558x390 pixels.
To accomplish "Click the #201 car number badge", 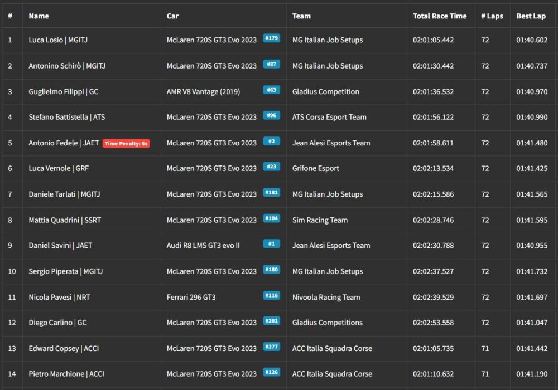I will (x=272, y=321).
